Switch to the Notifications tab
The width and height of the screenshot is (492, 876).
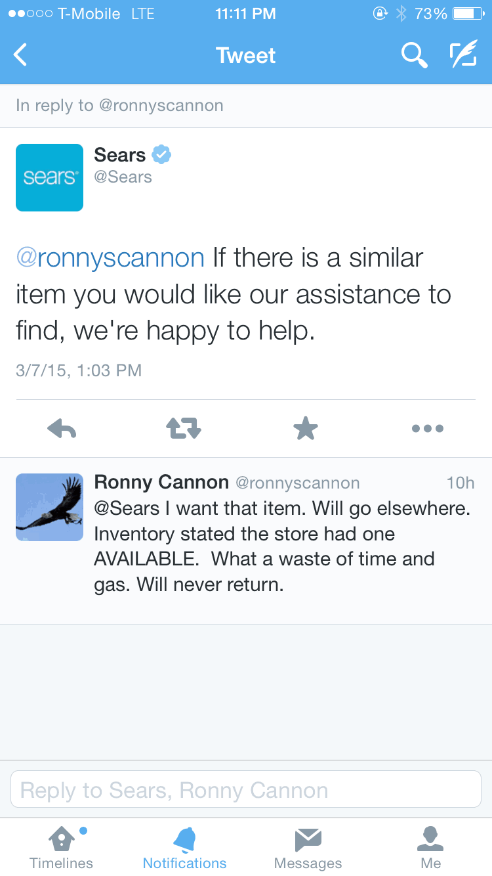tap(184, 848)
